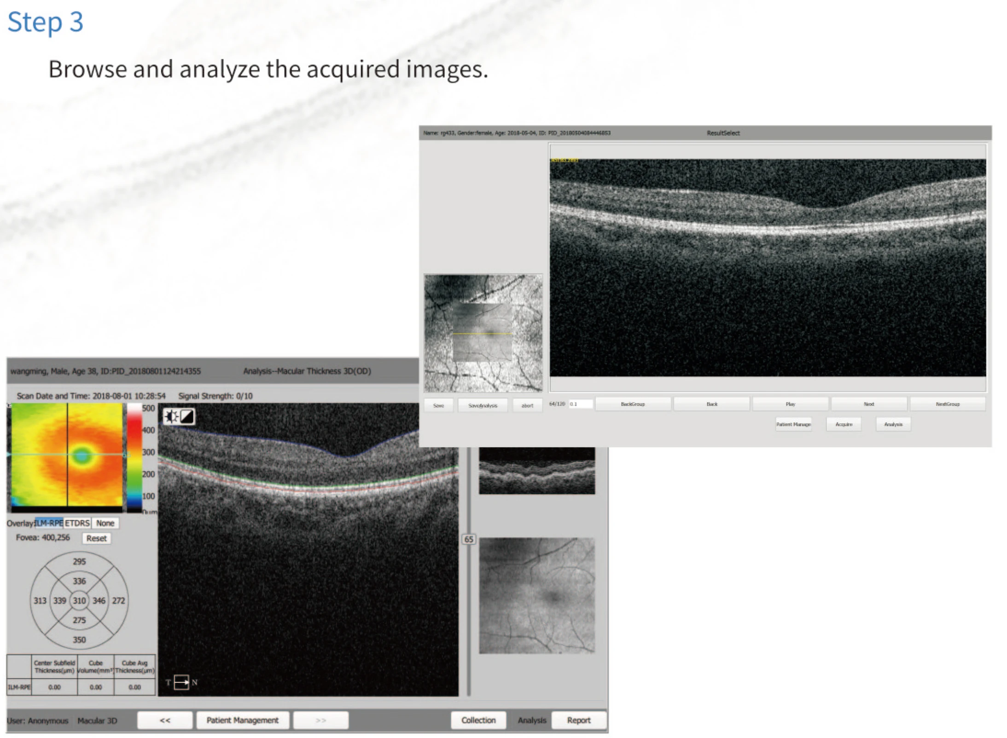The width and height of the screenshot is (1007, 738).
Task: Start a new Acquire session
Action: pyautogui.click(x=844, y=424)
